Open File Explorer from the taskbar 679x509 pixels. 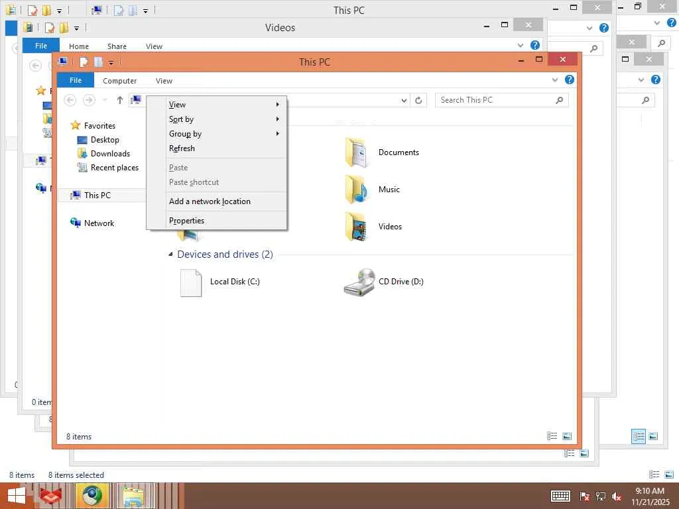tap(133, 496)
